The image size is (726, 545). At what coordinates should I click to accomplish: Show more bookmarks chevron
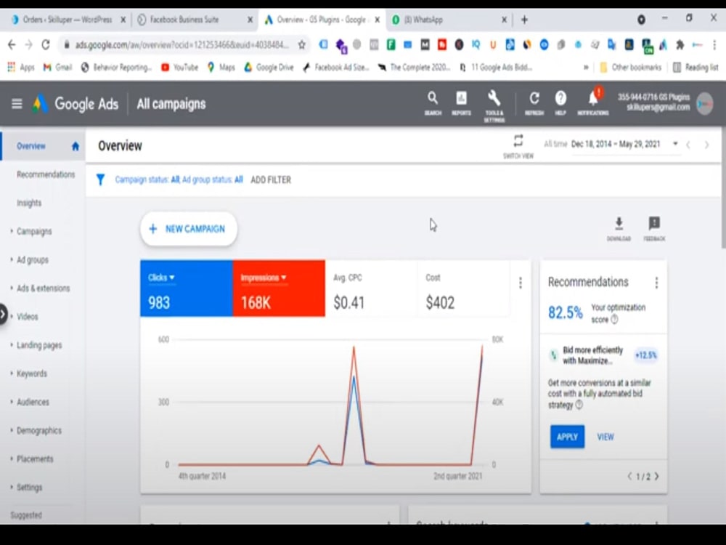click(x=586, y=68)
